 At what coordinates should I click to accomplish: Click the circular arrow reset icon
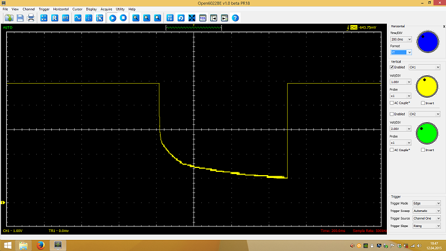(181, 18)
